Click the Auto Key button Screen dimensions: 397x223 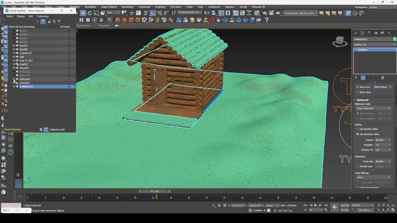pos(345,205)
